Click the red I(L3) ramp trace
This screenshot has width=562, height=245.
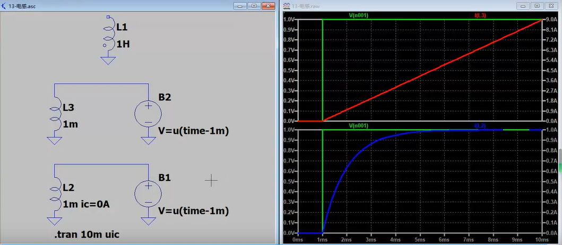(432, 71)
